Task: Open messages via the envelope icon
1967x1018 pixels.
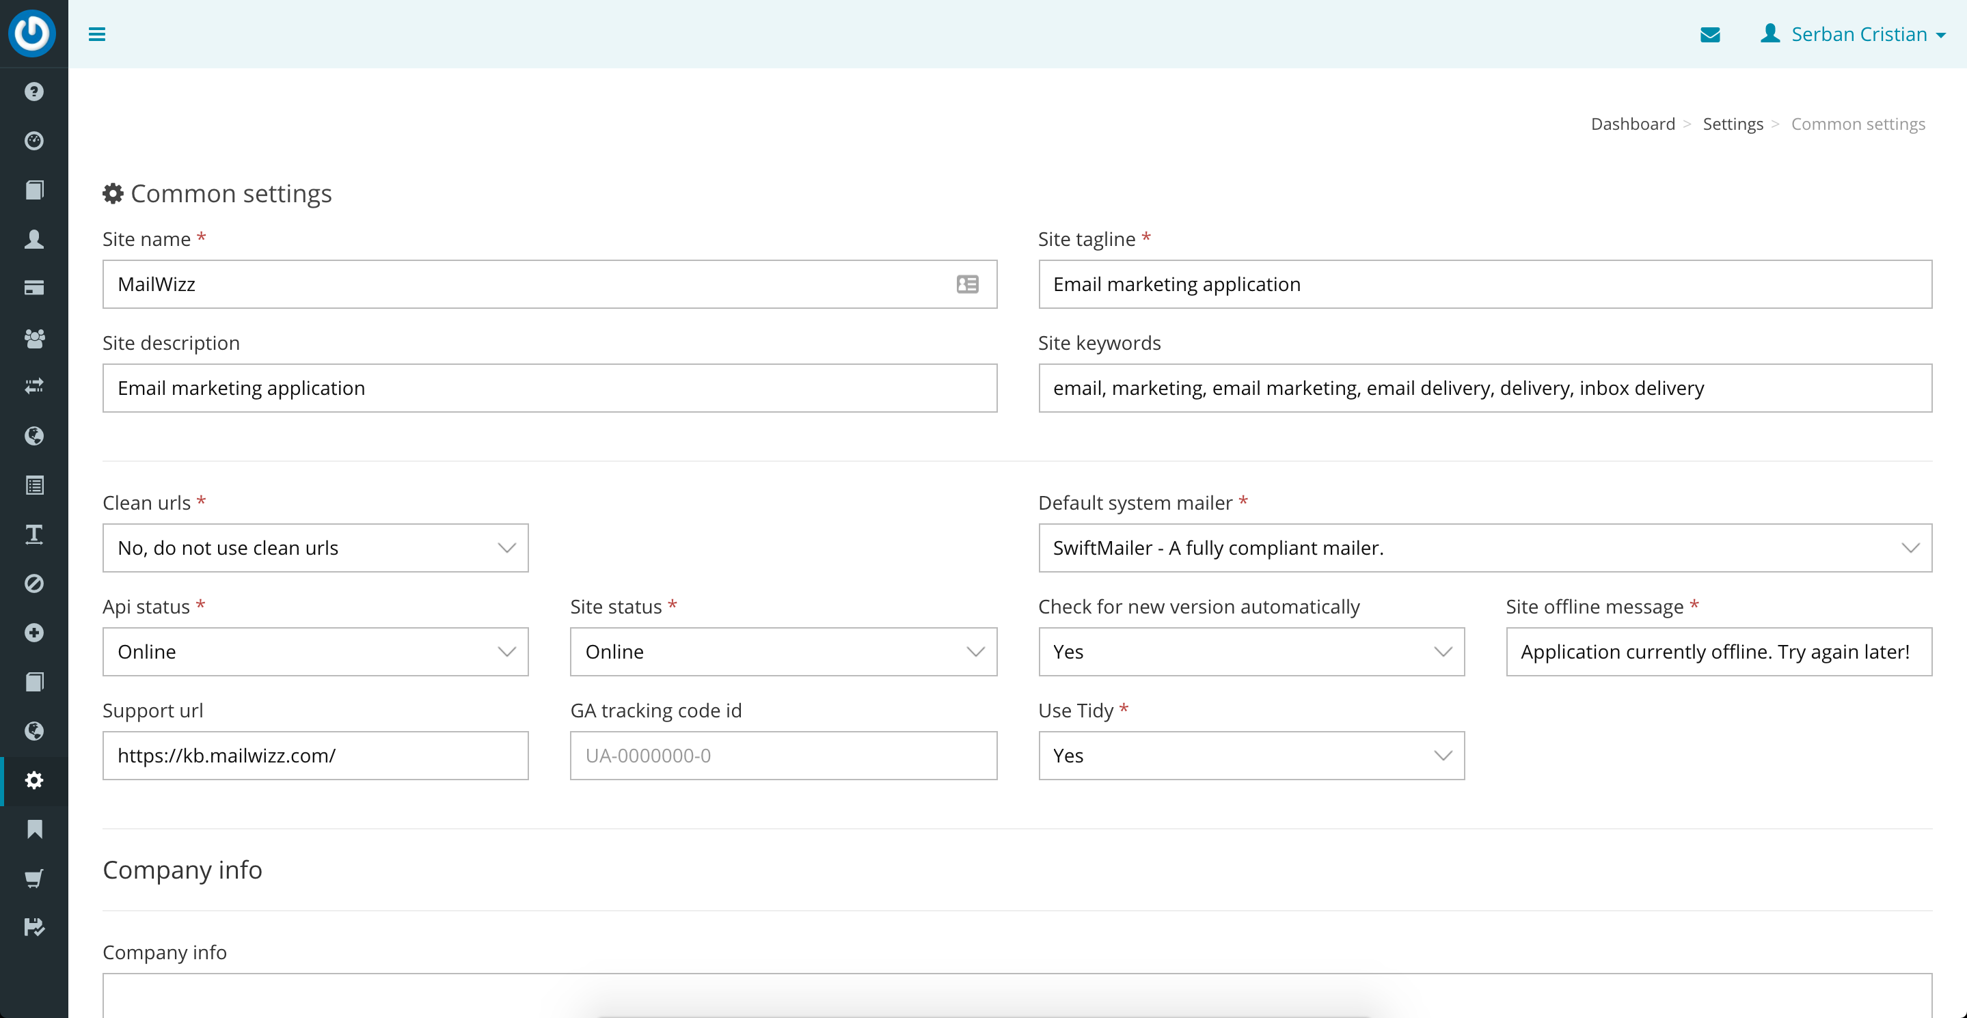Action: [1711, 34]
